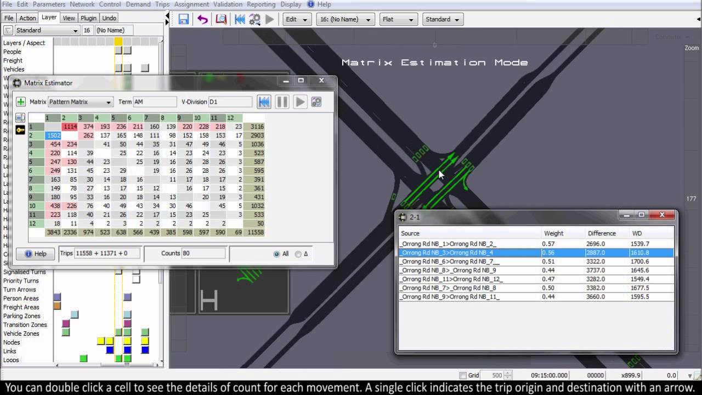Screen dimensions: 702x395
Task: Switch to the Undo tab
Action: coord(109,18)
